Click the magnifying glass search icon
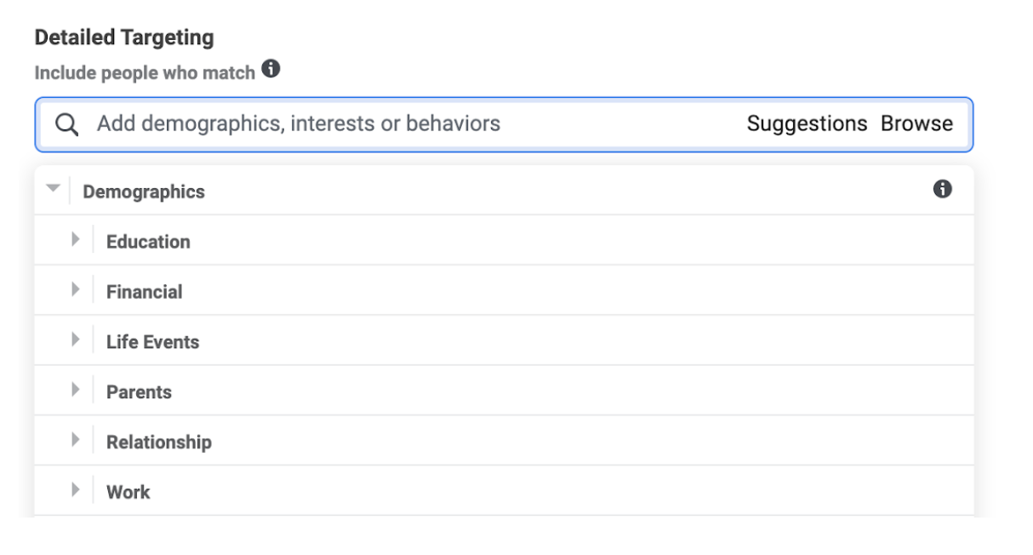Image resolution: width=1033 pixels, height=555 pixels. click(66, 124)
